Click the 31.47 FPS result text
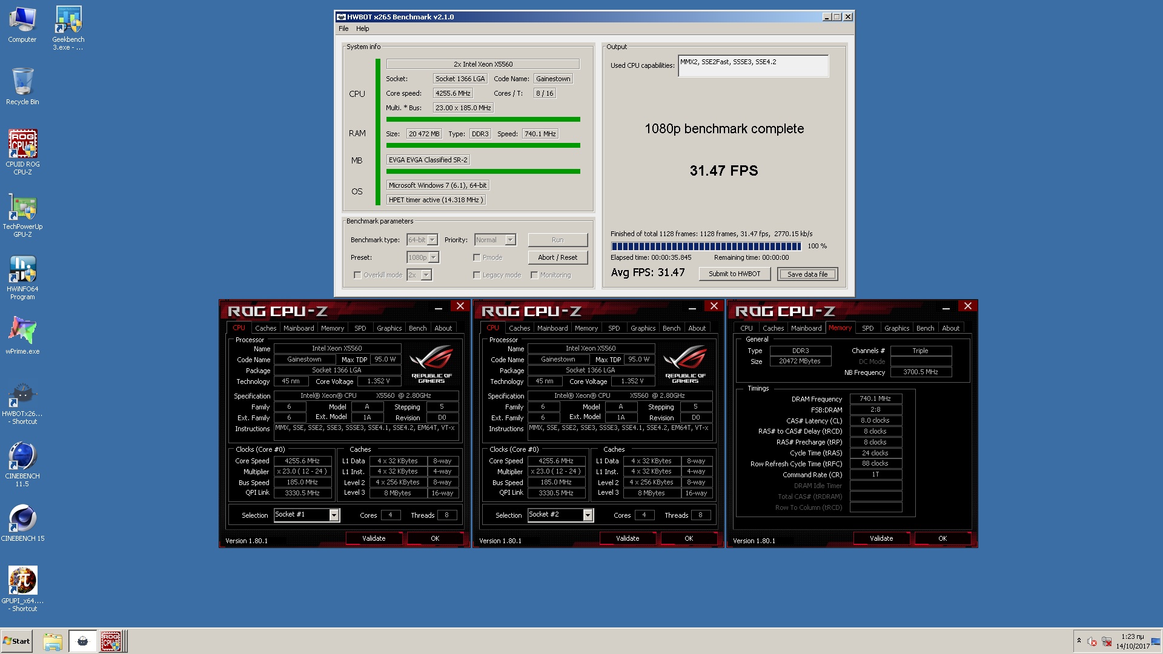The image size is (1163, 654). (x=724, y=171)
